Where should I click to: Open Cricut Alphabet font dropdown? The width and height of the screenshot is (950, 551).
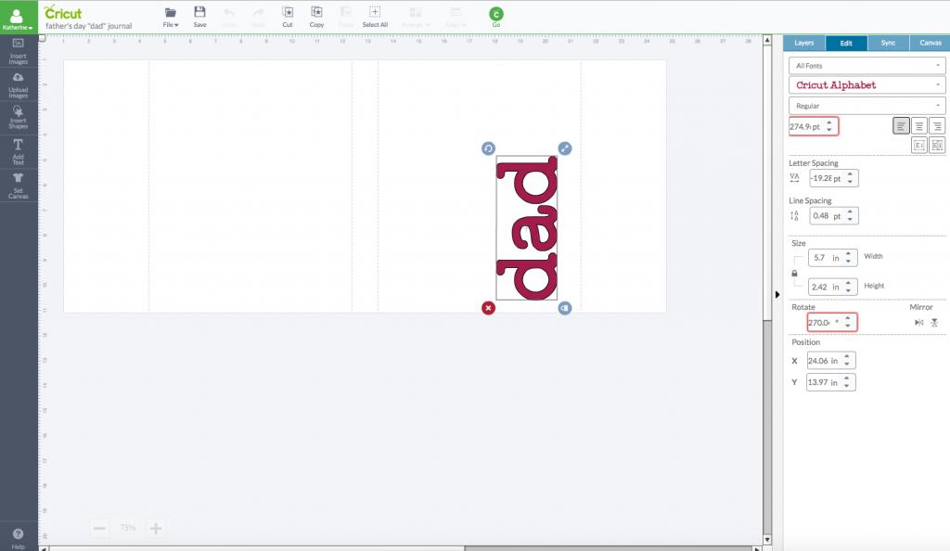pos(867,84)
